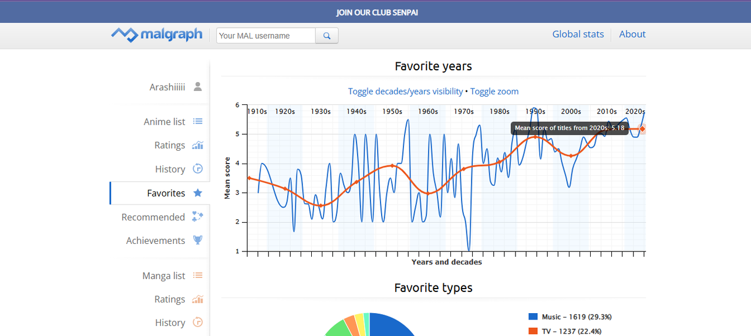751x336 pixels.
Task: Click the 1980s decade label
Action: (500, 111)
